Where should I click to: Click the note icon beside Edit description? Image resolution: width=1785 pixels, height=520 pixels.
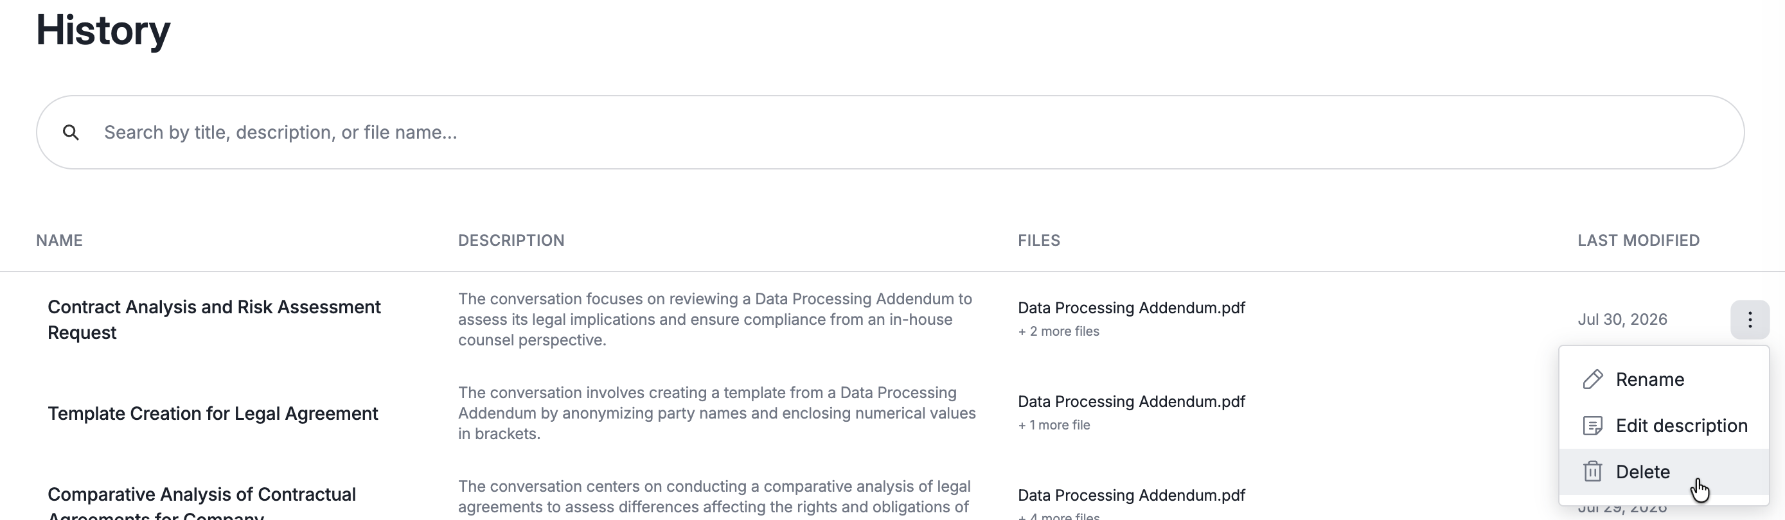coord(1592,426)
